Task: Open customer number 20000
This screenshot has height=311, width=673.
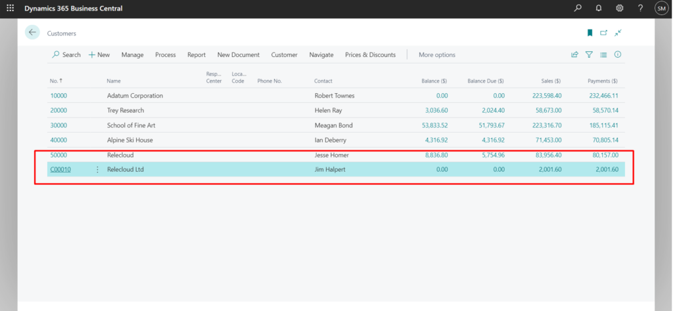Action: click(x=58, y=110)
